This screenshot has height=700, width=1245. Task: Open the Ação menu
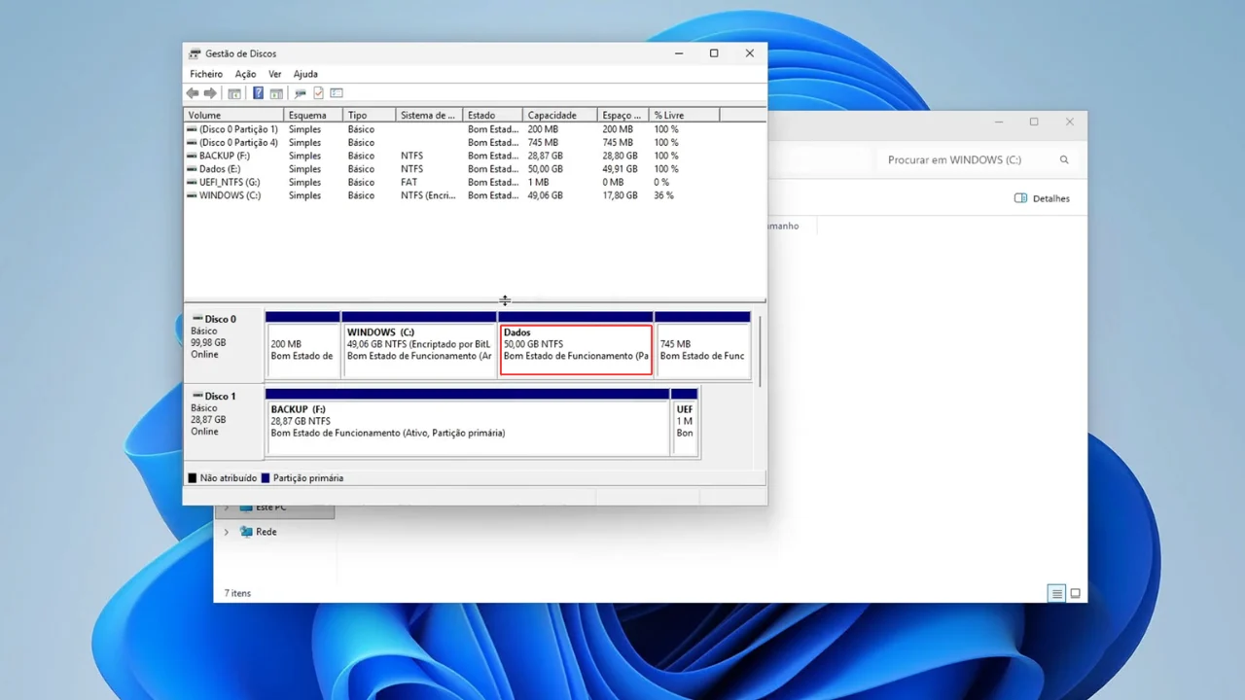click(x=245, y=74)
